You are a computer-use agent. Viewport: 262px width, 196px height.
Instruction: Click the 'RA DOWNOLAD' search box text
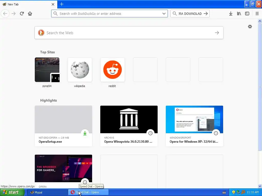click(x=190, y=14)
